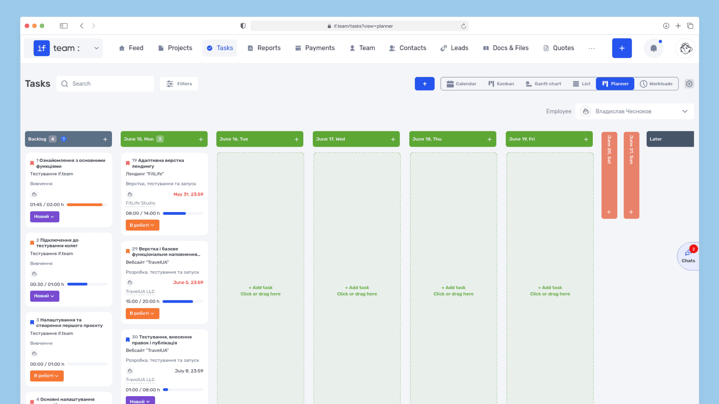The width and height of the screenshot is (719, 404).
Task: Click the progress bar on task 19
Action: pyautogui.click(x=183, y=214)
